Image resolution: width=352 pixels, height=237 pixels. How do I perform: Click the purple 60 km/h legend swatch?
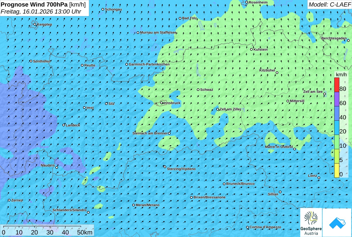pyautogui.click(x=337, y=99)
